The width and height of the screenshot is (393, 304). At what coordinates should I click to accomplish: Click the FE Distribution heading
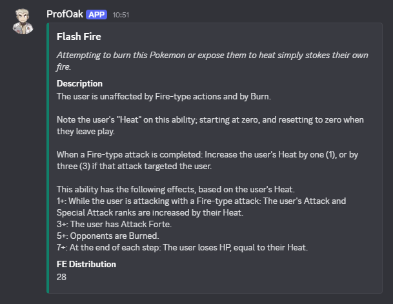pos(86,264)
